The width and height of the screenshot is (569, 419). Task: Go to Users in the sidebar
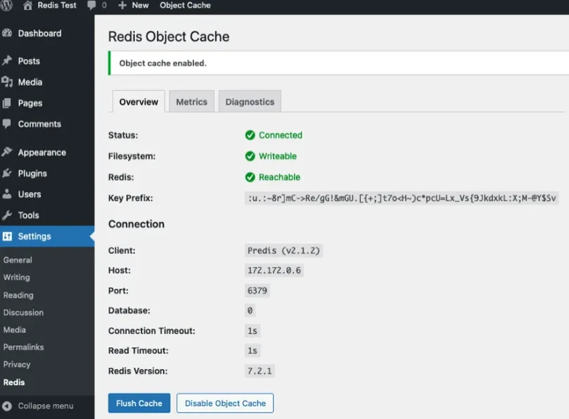pos(30,195)
